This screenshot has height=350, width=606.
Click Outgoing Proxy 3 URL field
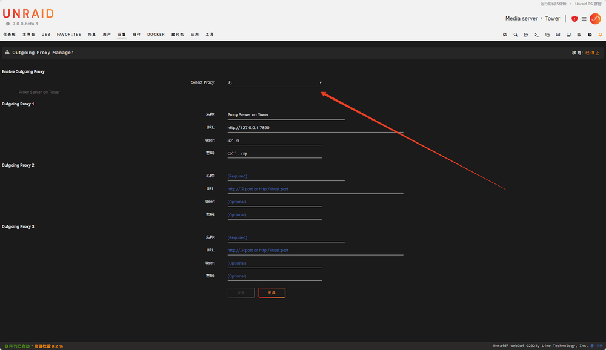point(315,250)
